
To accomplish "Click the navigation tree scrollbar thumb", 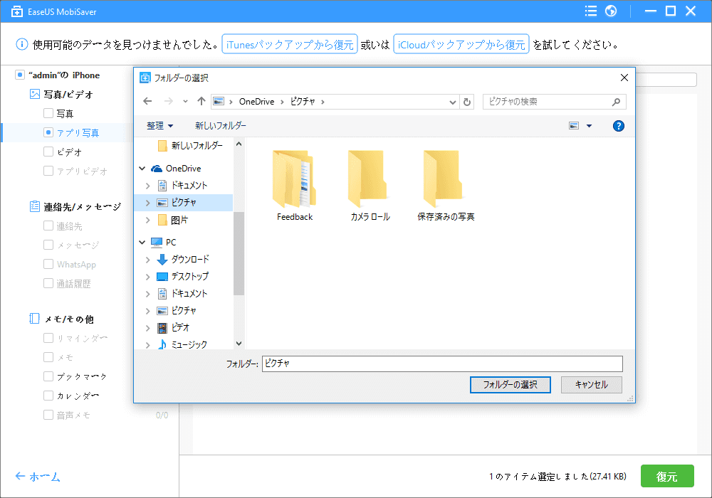I will click(239, 253).
